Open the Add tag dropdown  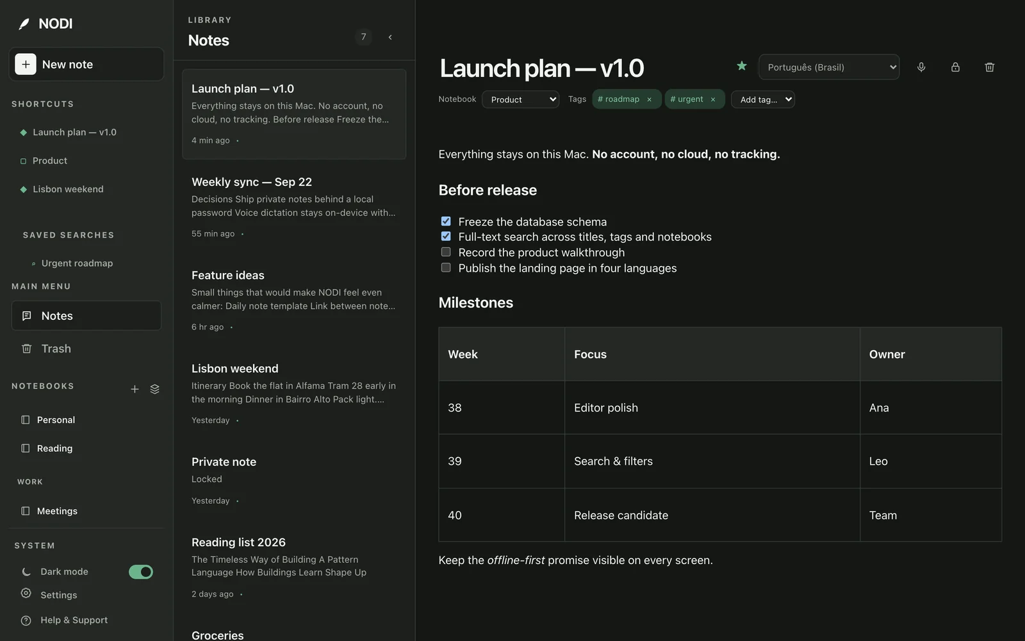(x=763, y=99)
